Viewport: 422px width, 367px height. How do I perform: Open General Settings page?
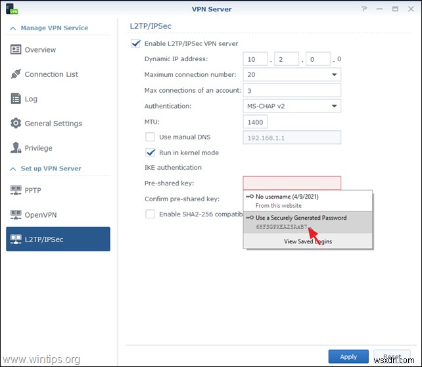click(x=58, y=123)
